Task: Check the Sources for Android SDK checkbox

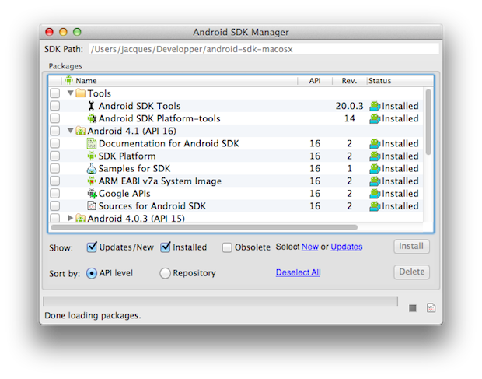Action: (55, 206)
